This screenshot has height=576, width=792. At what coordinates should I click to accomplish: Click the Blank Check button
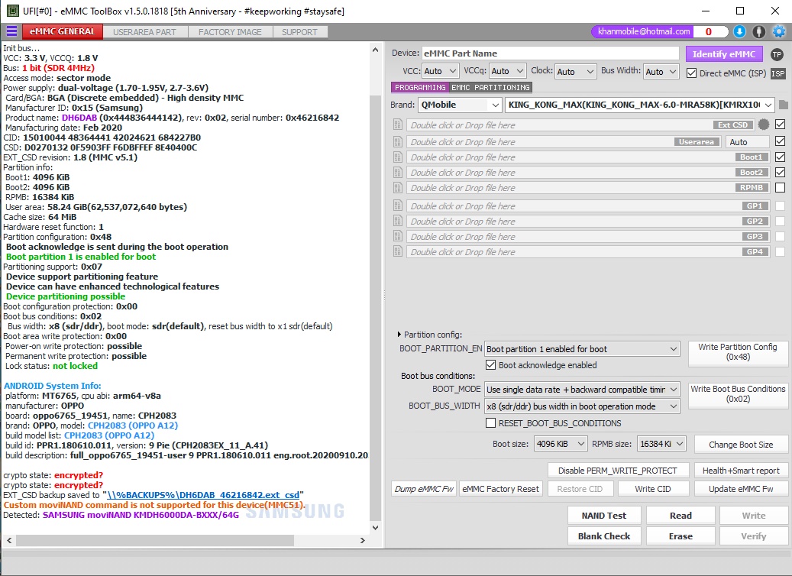point(603,536)
